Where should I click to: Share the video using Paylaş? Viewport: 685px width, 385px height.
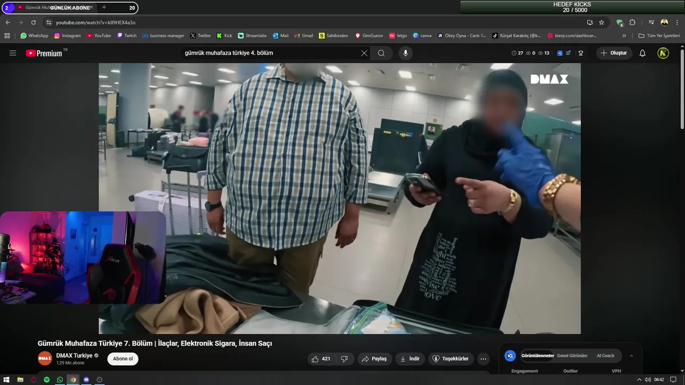click(374, 359)
